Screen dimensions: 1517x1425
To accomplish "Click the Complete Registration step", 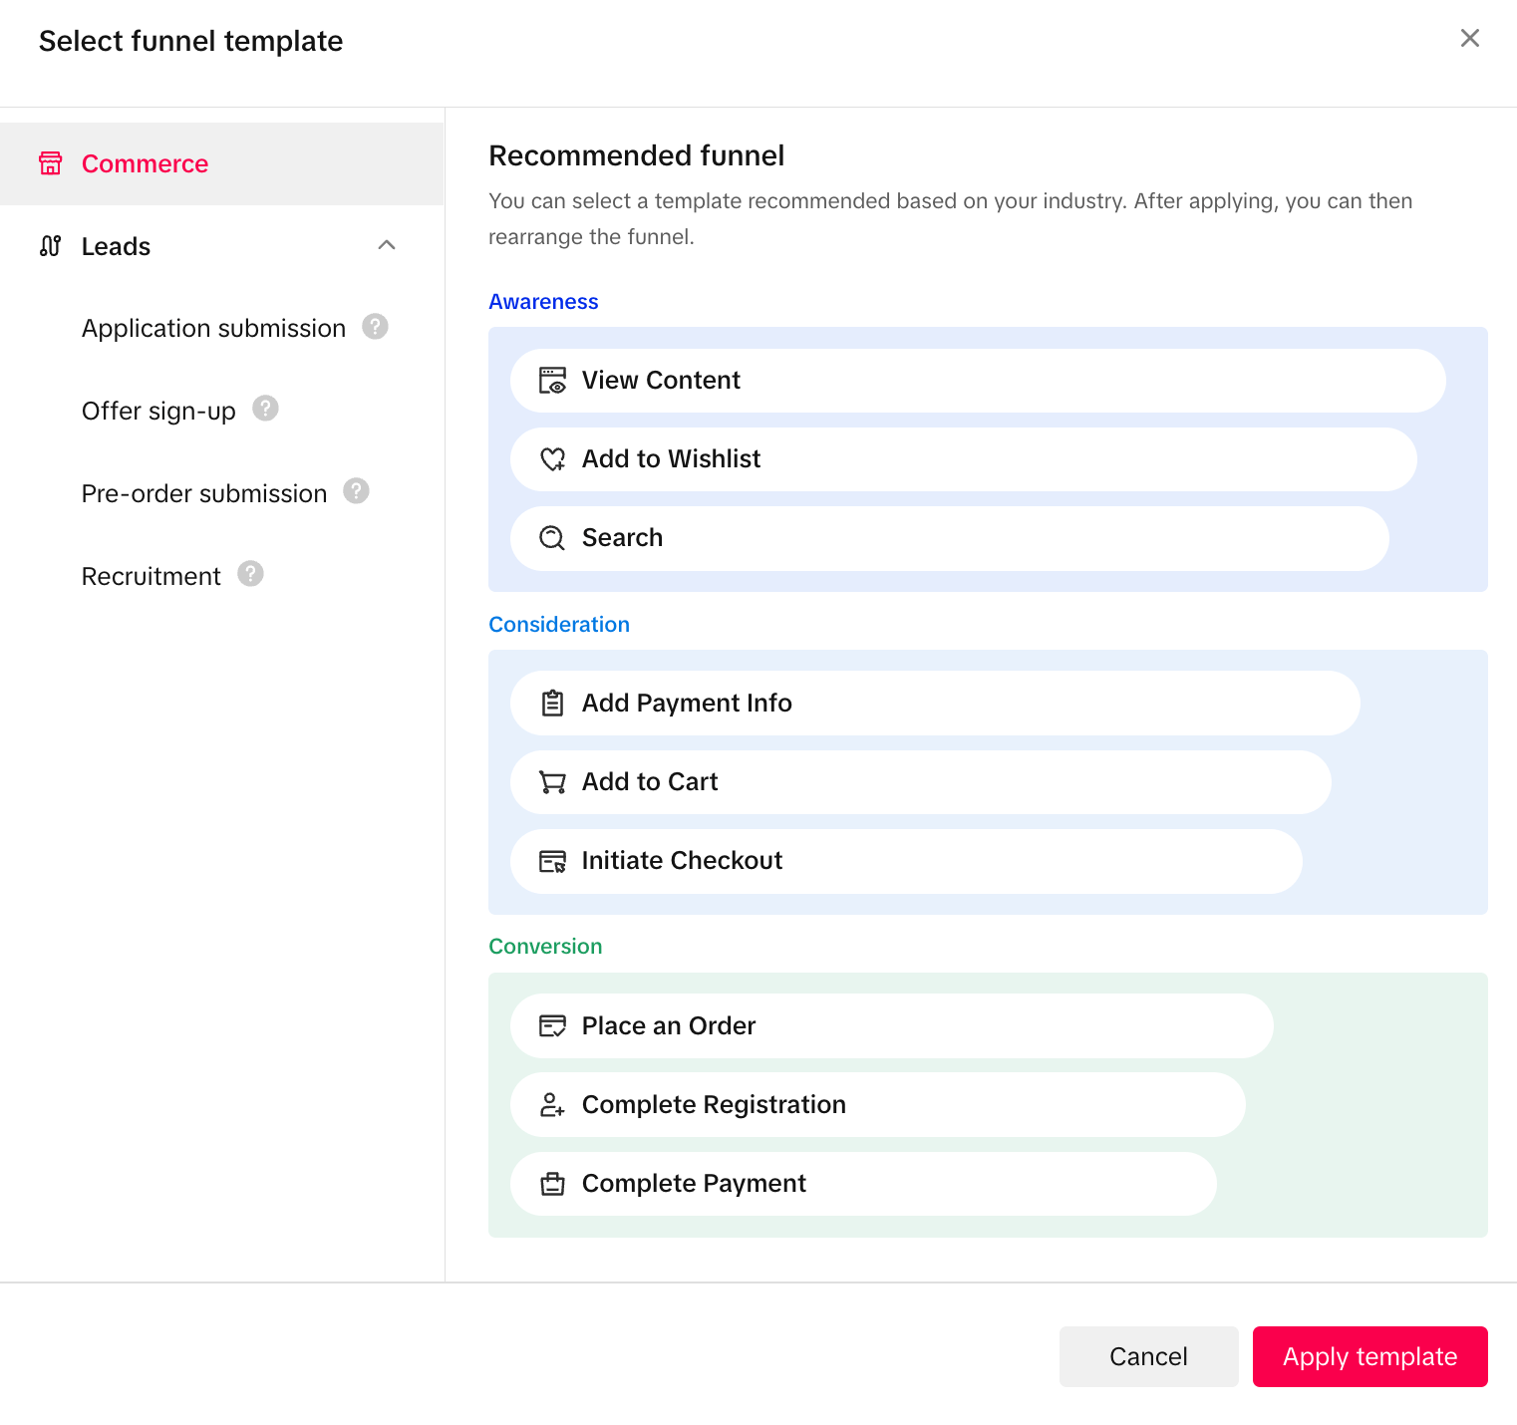I will pyautogui.click(x=878, y=1105).
